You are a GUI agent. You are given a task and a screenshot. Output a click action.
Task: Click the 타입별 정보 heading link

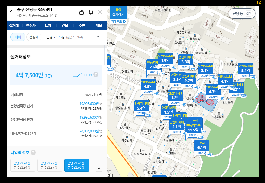click(20, 152)
